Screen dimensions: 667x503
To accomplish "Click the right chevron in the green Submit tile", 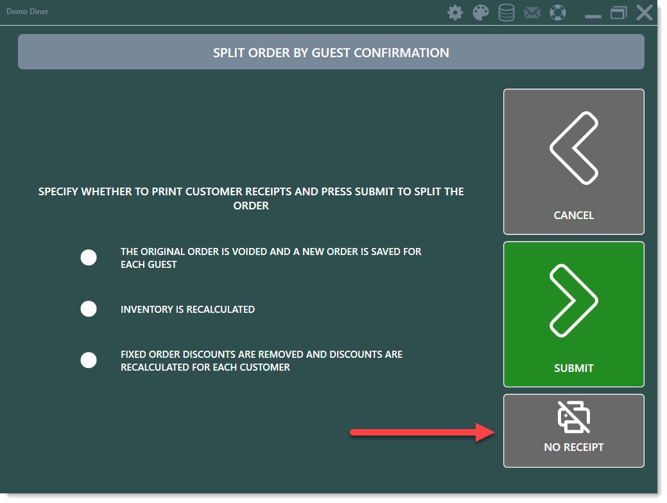I will point(573,301).
